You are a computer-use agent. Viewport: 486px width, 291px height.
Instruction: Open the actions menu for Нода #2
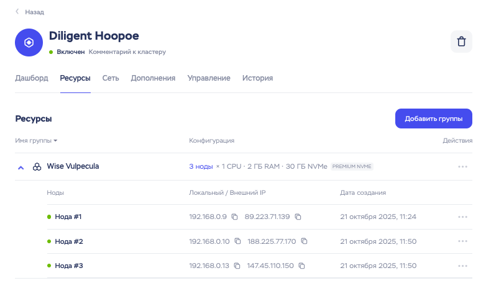[x=462, y=241]
